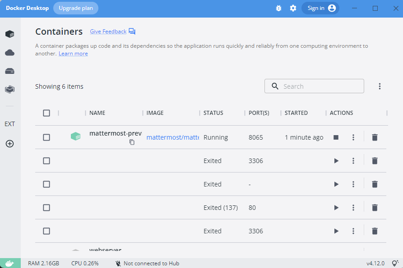
Task: Check the Exited row checkbox with dash port
Action: [46, 184]
